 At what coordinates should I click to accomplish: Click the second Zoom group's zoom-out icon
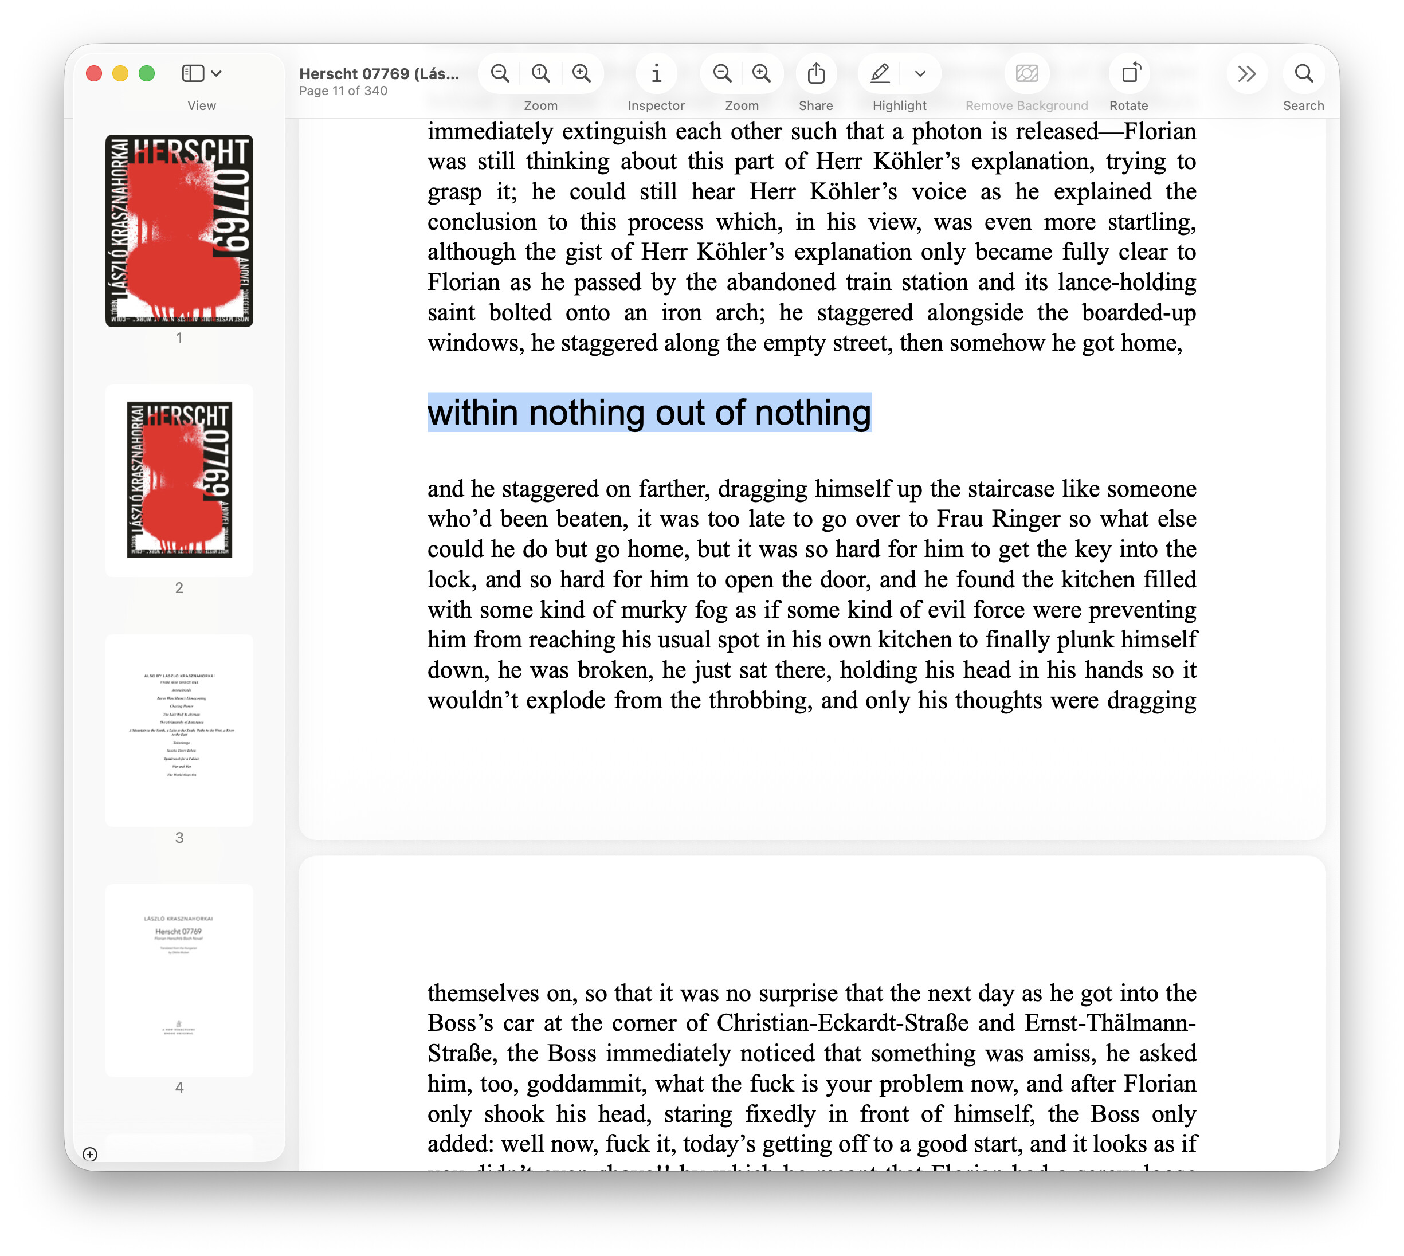pyautogui.click(x=722, y=73)
